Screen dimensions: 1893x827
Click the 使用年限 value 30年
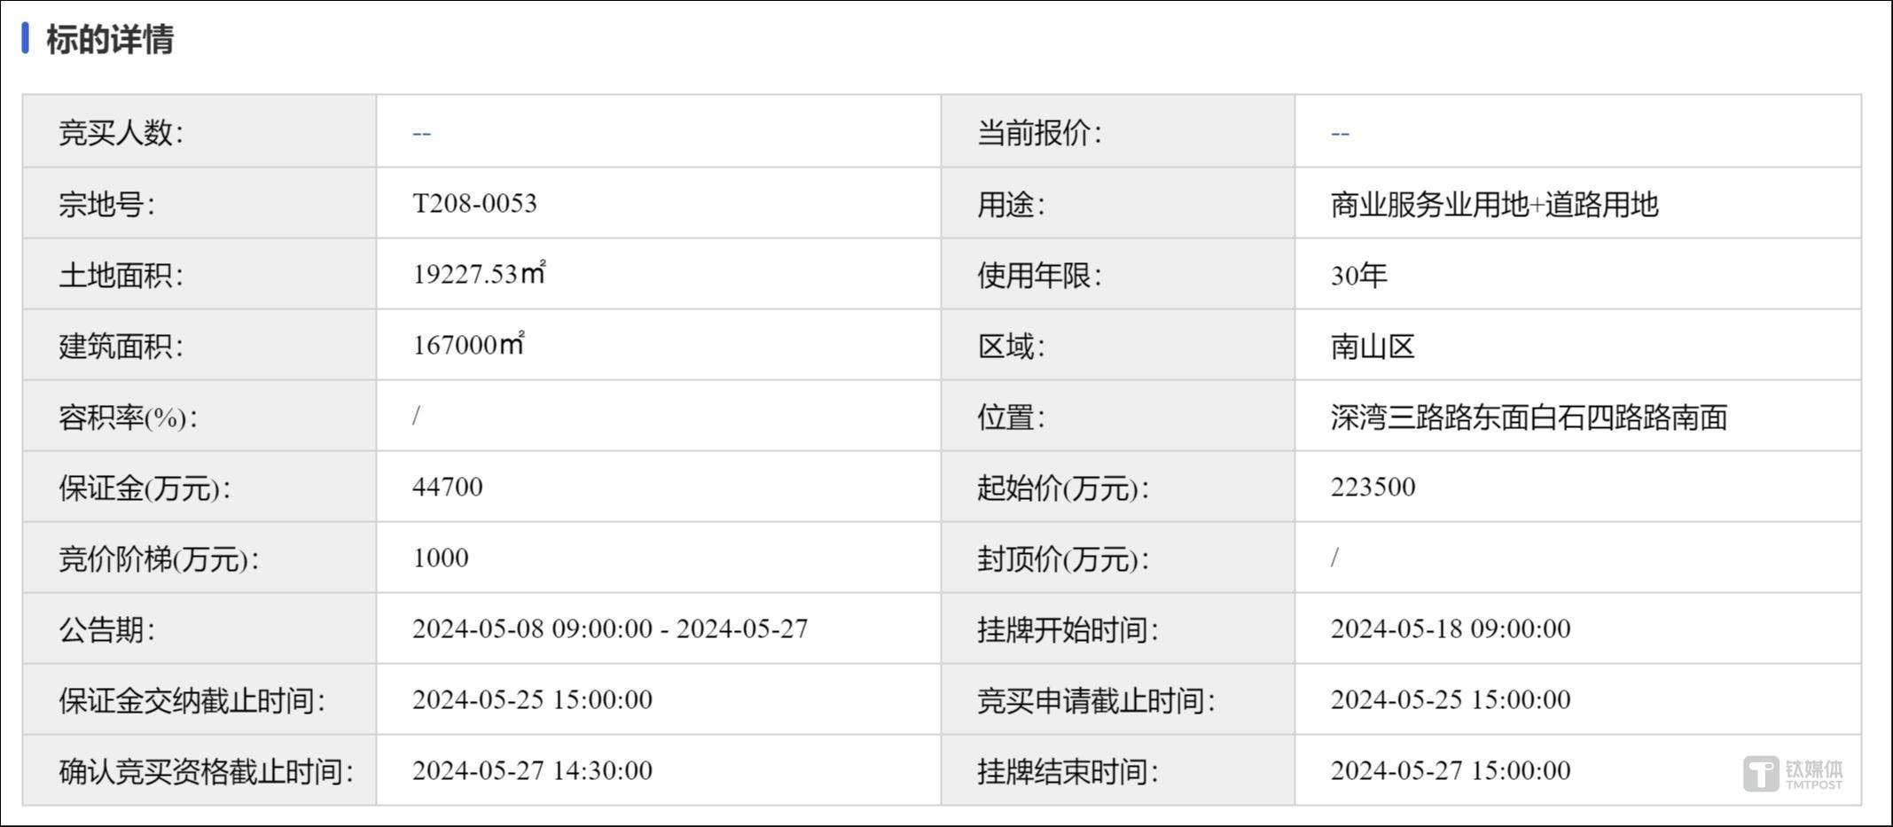1358,275
